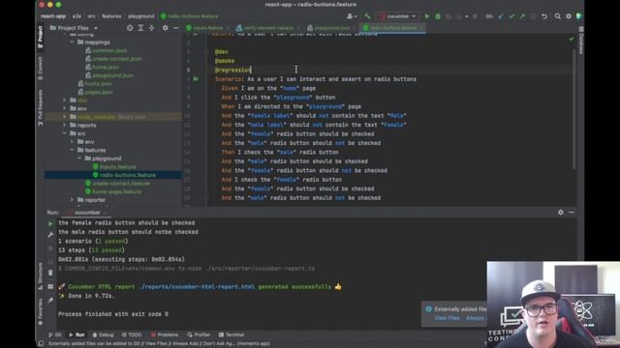This screenshot has width=620, height=348.
Task: Open the Commit vertical tool tab
Action: click(x=40, y=69)
